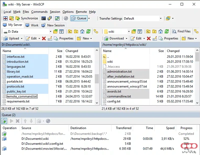Click the globe refresh icon in main toolbar

(168, 18)
